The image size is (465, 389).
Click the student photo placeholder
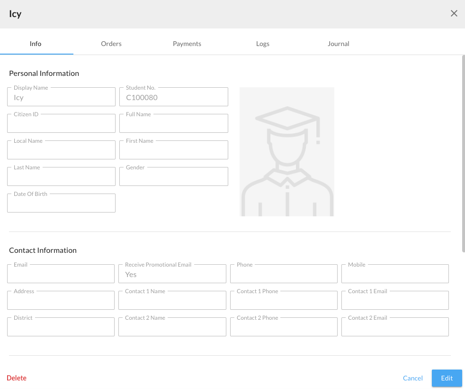pos(287,151)
